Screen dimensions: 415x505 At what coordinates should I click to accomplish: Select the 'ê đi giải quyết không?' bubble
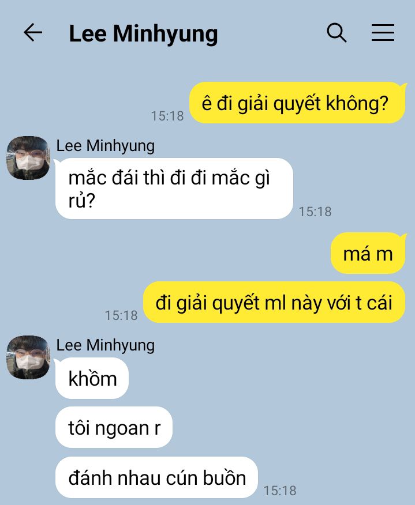pyautogui.click(x=297, y=103)
